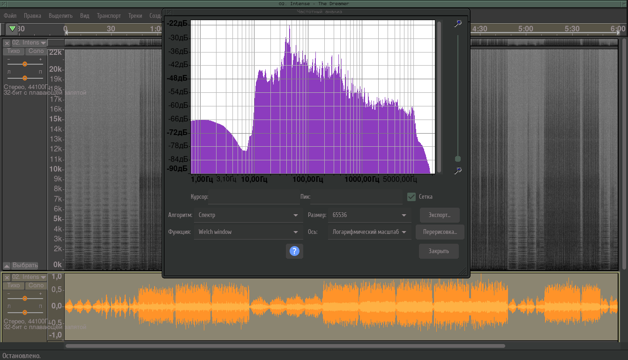Solo the upper track with Соло
This screenshot has height=360, width=628.
(36, 51)
